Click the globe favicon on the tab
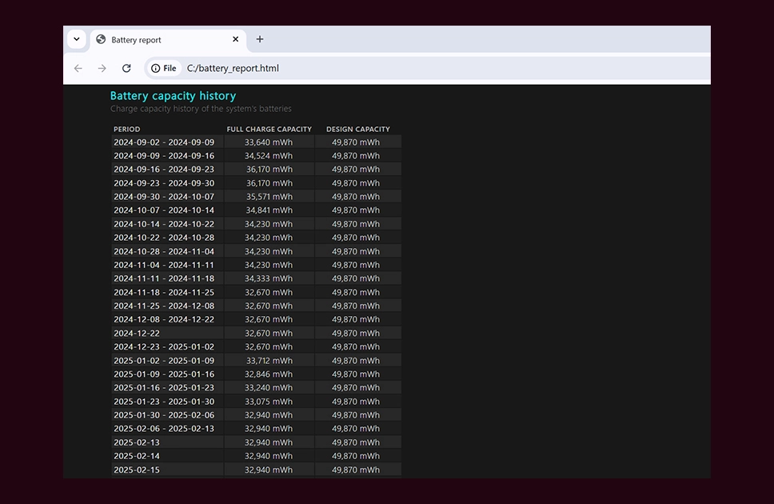The width and height of the screenshot is (774, 504). click(101, 39)
